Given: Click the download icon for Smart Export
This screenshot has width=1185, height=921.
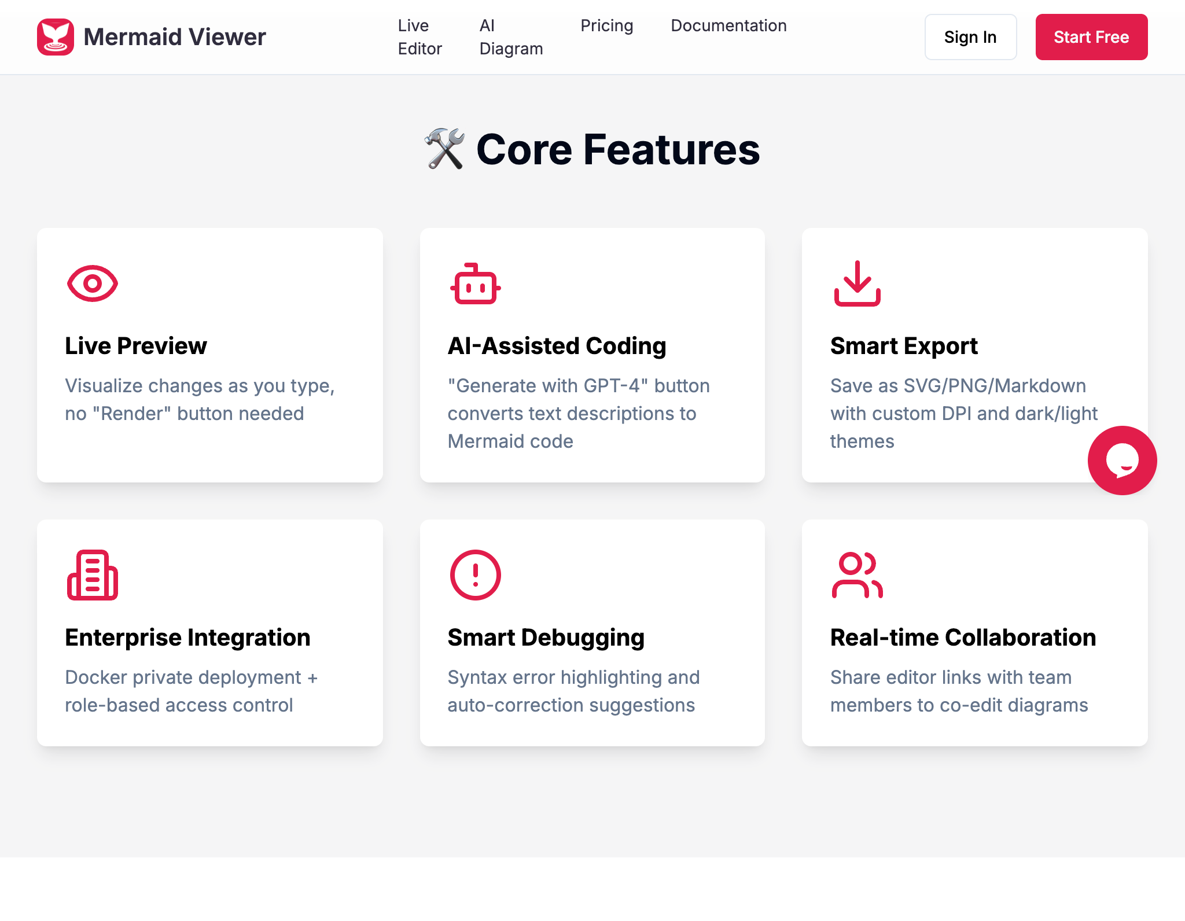Looking at the screenshot, I should click(857, 283).
